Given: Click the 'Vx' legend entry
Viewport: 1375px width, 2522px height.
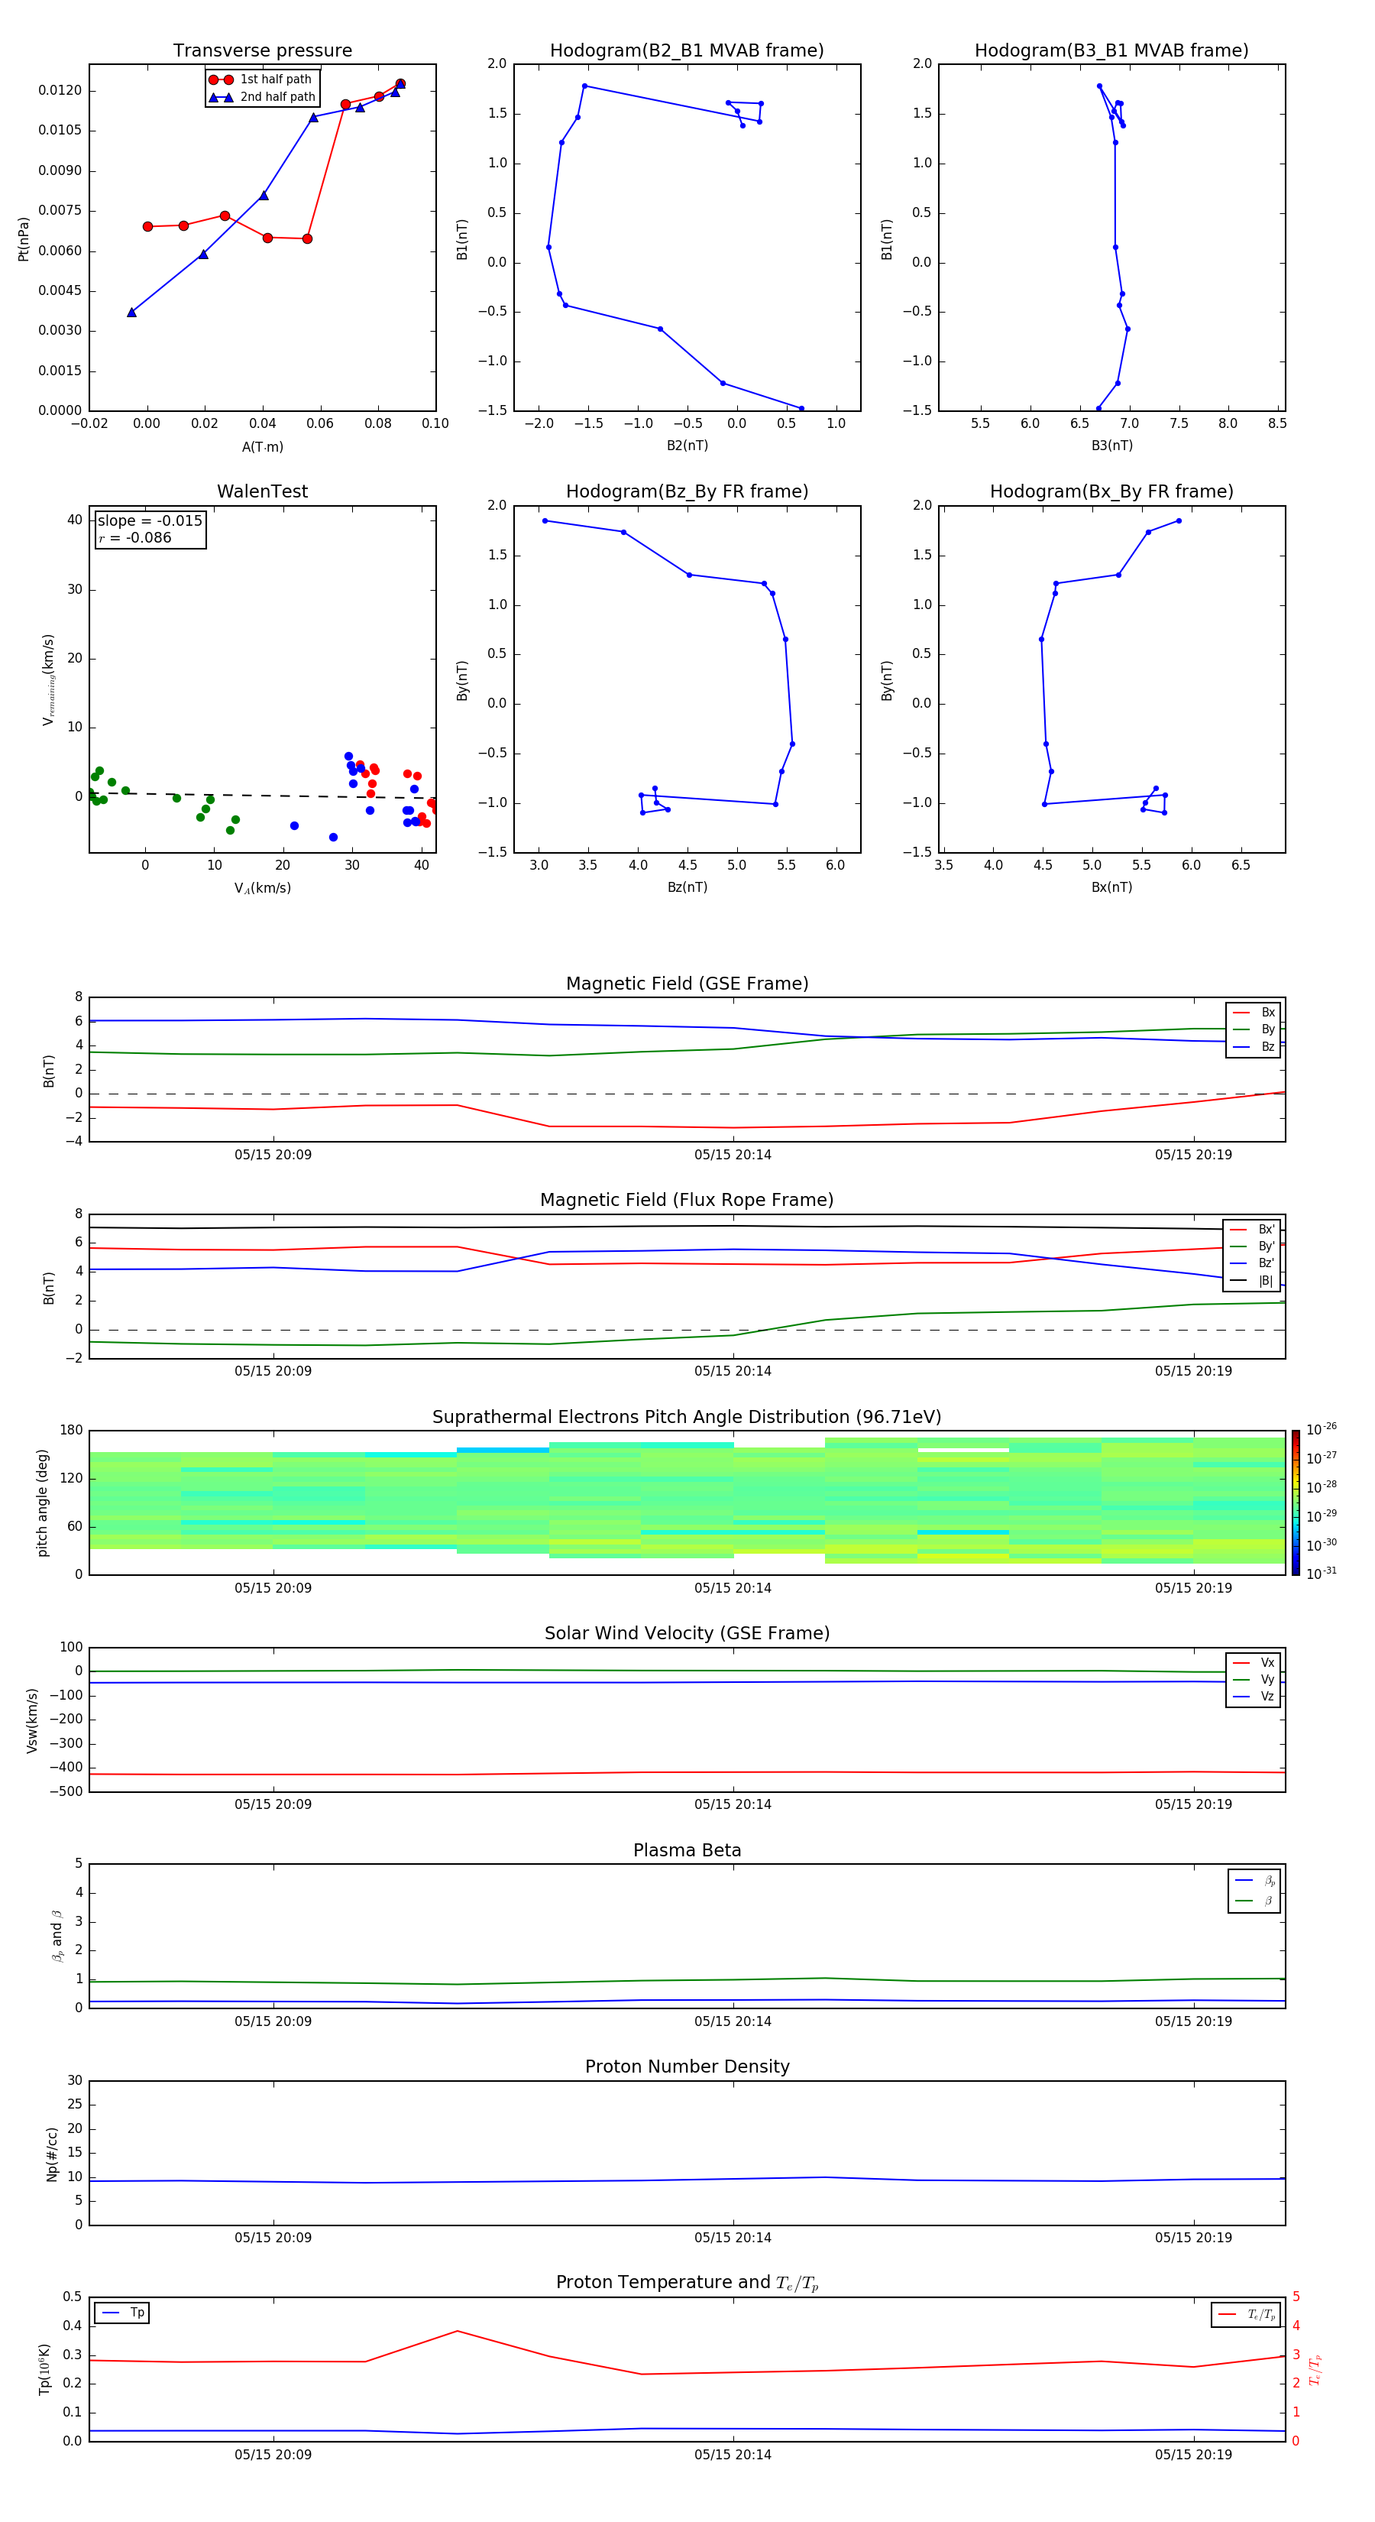Looking at the screenshot, I should pyautogui.click(x=1254, y=1662).
